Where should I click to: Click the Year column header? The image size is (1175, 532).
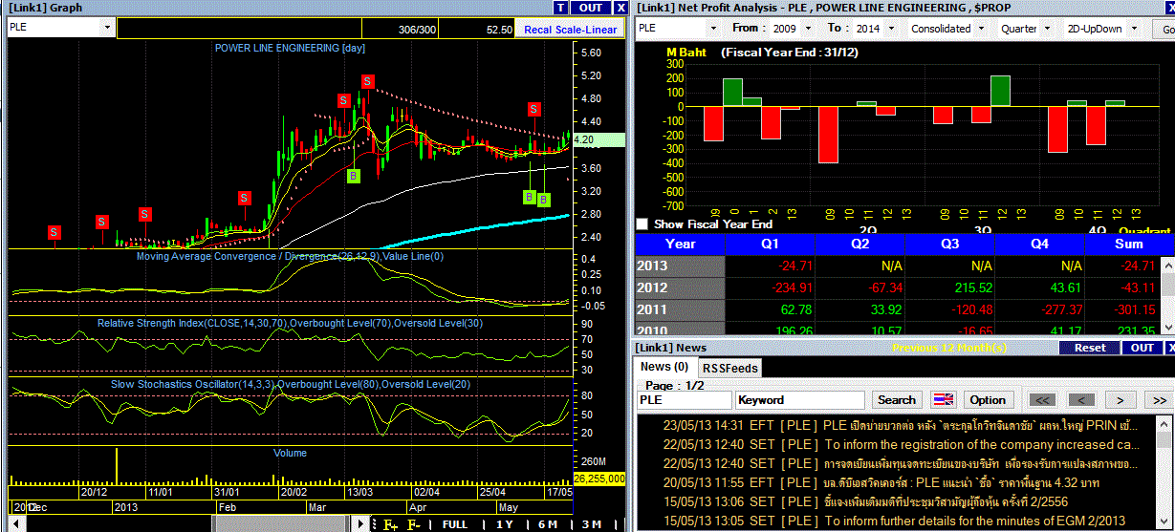pos(680,244)
